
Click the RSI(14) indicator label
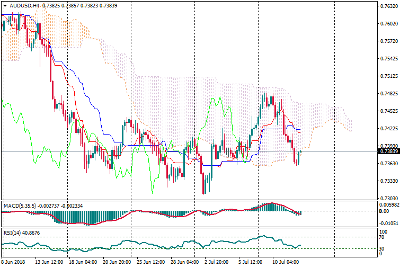pyautogui.click(x=12, y=233)
